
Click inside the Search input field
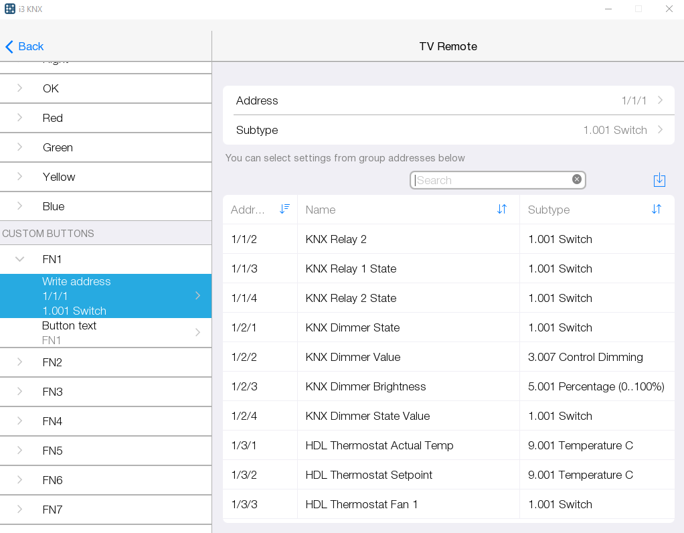tap(492, 180)
